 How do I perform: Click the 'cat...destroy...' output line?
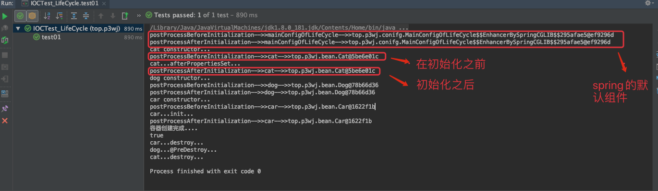pos(177,157)
